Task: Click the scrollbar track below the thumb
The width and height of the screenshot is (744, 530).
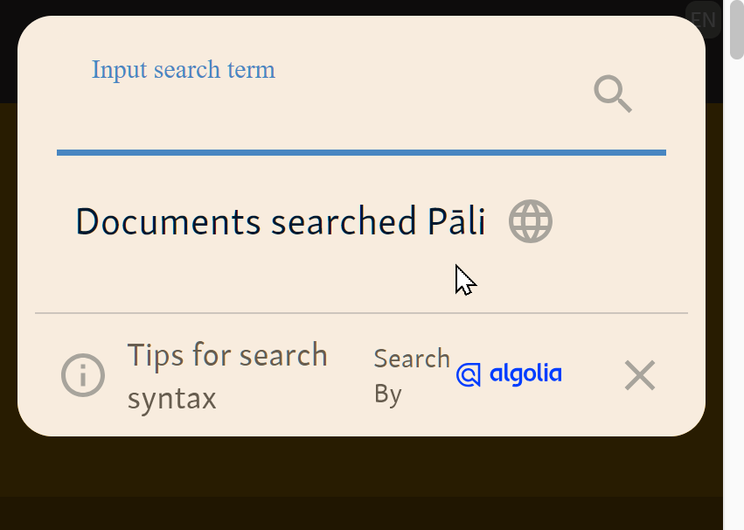Action: click(736, 306)
